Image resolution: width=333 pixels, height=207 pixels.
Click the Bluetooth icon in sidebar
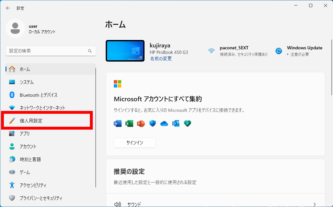click(x=12, y=95)
